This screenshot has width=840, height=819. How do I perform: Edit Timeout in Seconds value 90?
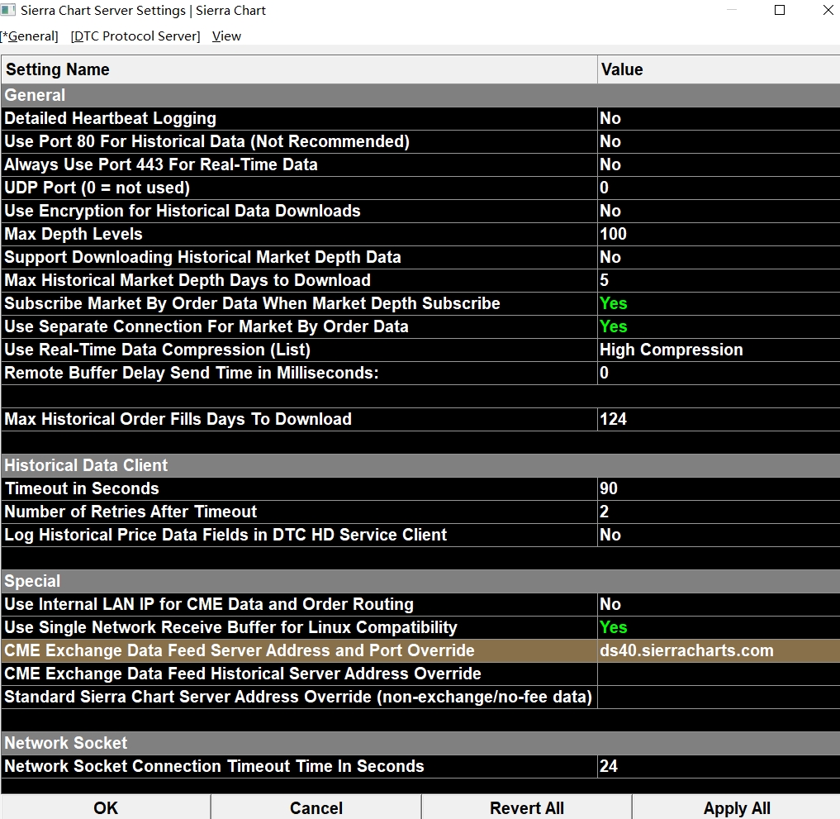coord(719,488)
